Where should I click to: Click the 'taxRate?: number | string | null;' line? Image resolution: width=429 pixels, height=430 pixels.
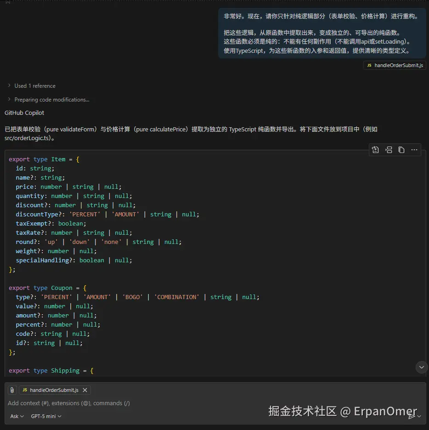pyautogui.click(x=74, y=233)
